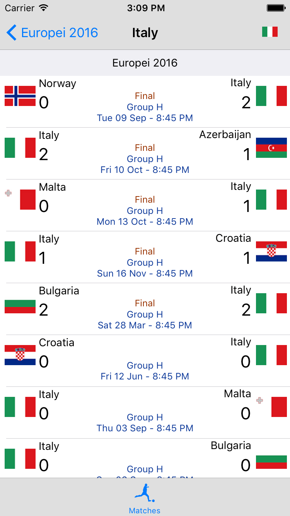
Task: Tap the Sat 28 Mar match date
Action: (145, 325)
